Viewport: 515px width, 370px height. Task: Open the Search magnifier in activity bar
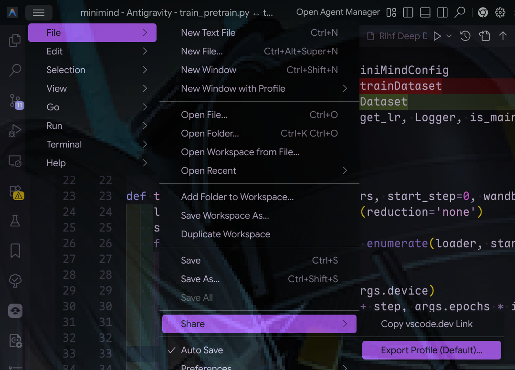pyautogui.click(x=15, y=70)
